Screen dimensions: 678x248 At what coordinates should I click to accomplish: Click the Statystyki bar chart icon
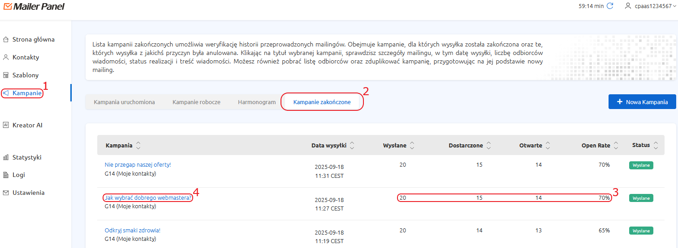click(6, 157)
